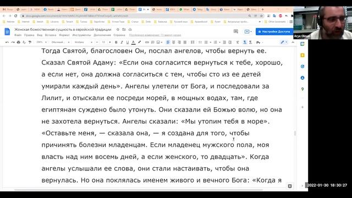352x198 pixels.
Task: Decrease the indent
Action: [x=224, y=42]
